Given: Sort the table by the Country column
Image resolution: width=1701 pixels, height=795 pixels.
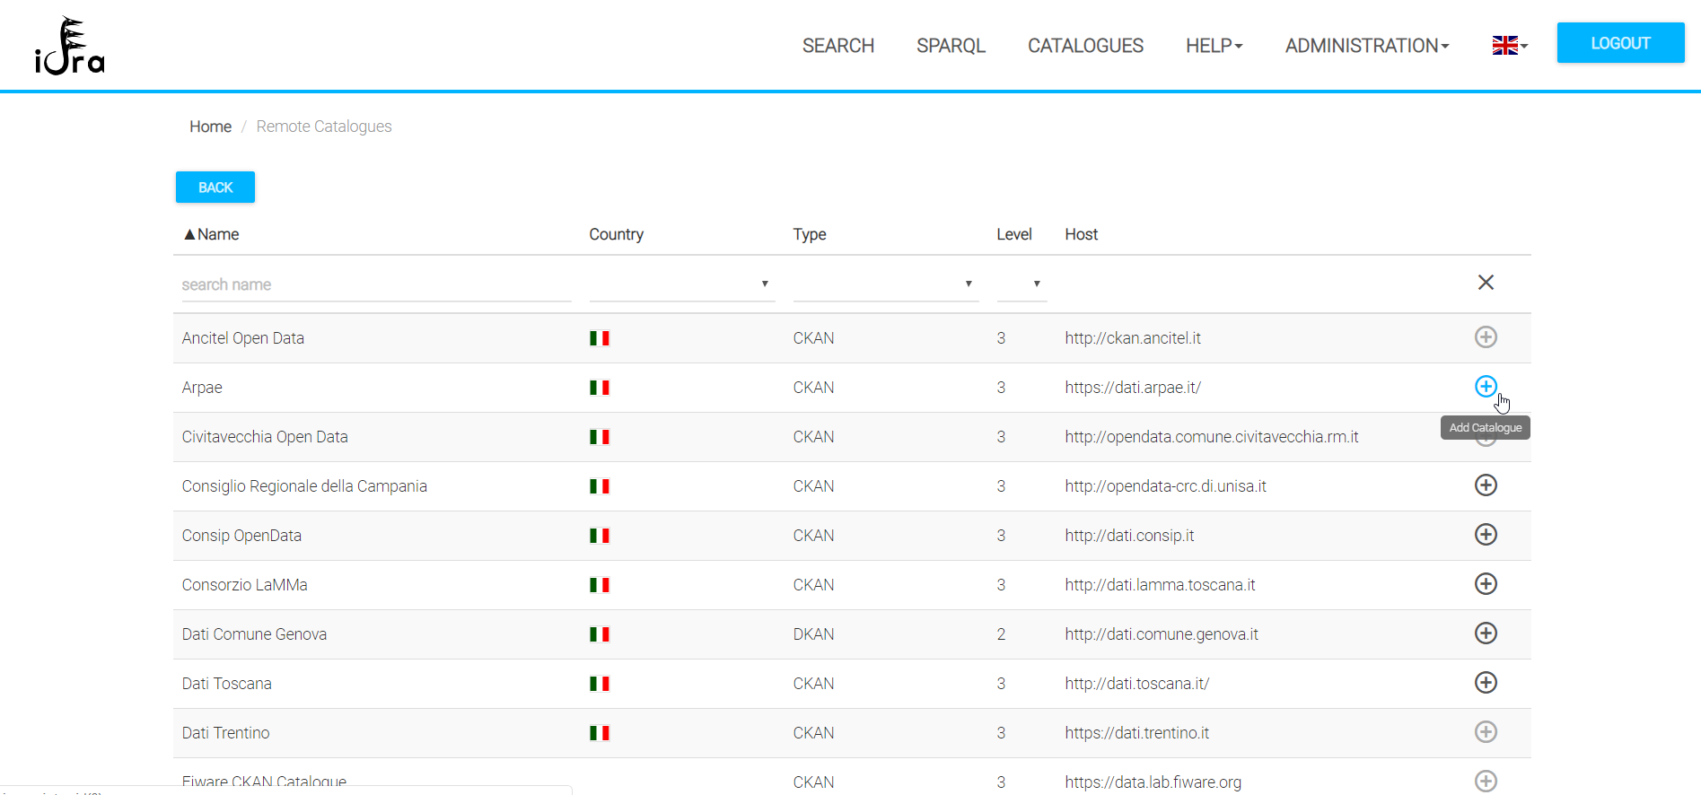Looking at the screenshot, I should tap(617, 234).
